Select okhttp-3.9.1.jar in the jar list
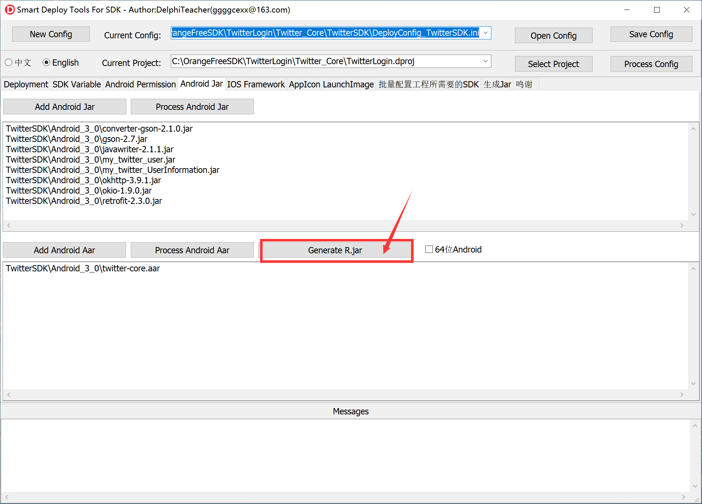702x504 pixels. pyautogui.click(x=83, y=180)
